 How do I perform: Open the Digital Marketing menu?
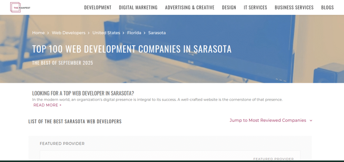coord(138,7)
